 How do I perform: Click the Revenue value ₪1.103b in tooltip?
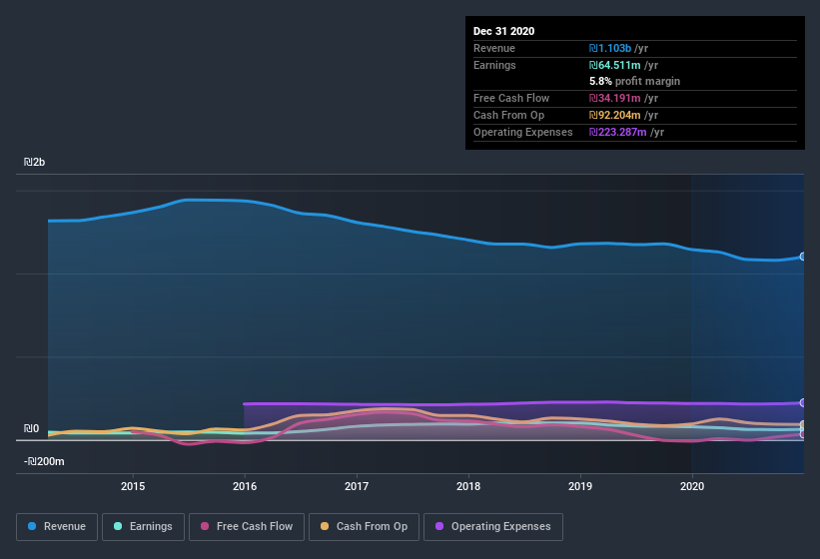coord(610,48)
